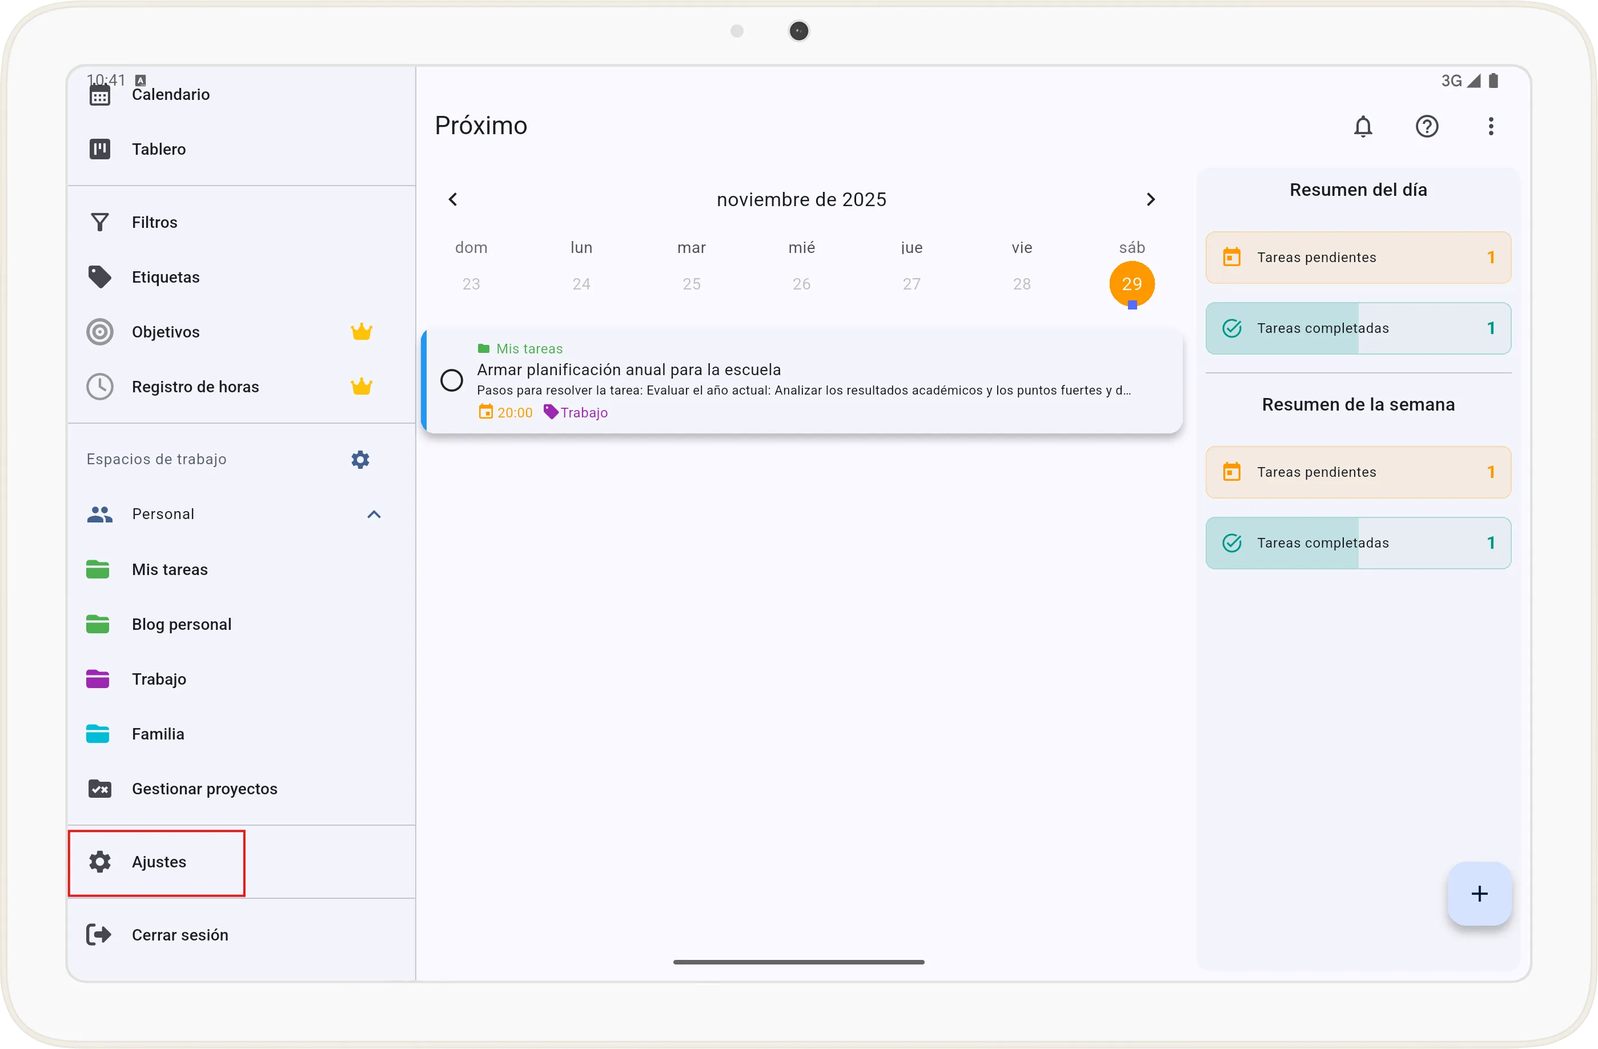Viewport: 1598px width, 1049px height.
Task: Open Filtros funnel icon
Action: pos(100,222)
